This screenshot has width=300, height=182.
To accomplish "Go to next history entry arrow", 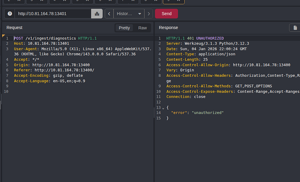I will [148, 14].
